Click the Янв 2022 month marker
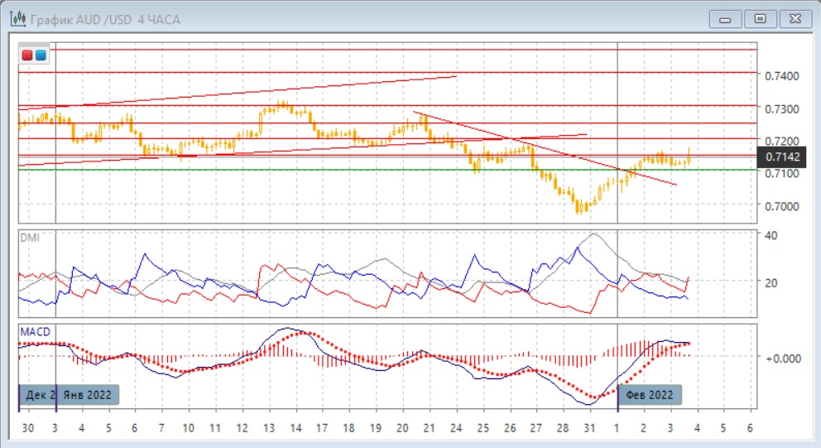The height and width of the screenshot is (448, 821). click(87, 394)
